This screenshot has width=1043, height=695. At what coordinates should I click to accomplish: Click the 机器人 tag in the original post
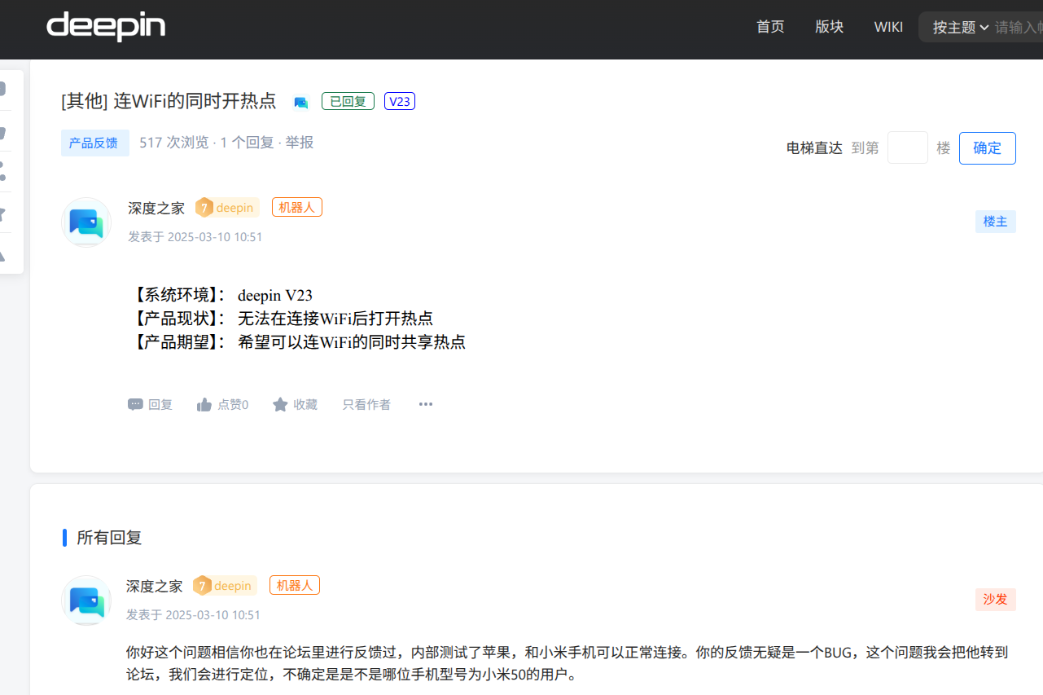(x=297, y=208)
